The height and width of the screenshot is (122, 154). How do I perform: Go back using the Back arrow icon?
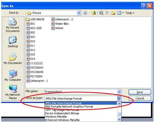(85, 13)
